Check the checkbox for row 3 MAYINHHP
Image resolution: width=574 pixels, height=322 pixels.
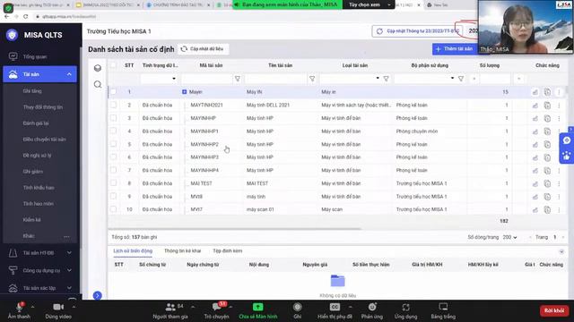point(114,118)
